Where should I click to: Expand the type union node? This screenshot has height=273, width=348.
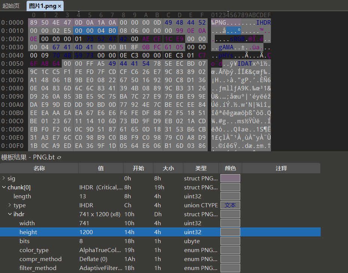point(10,205)
